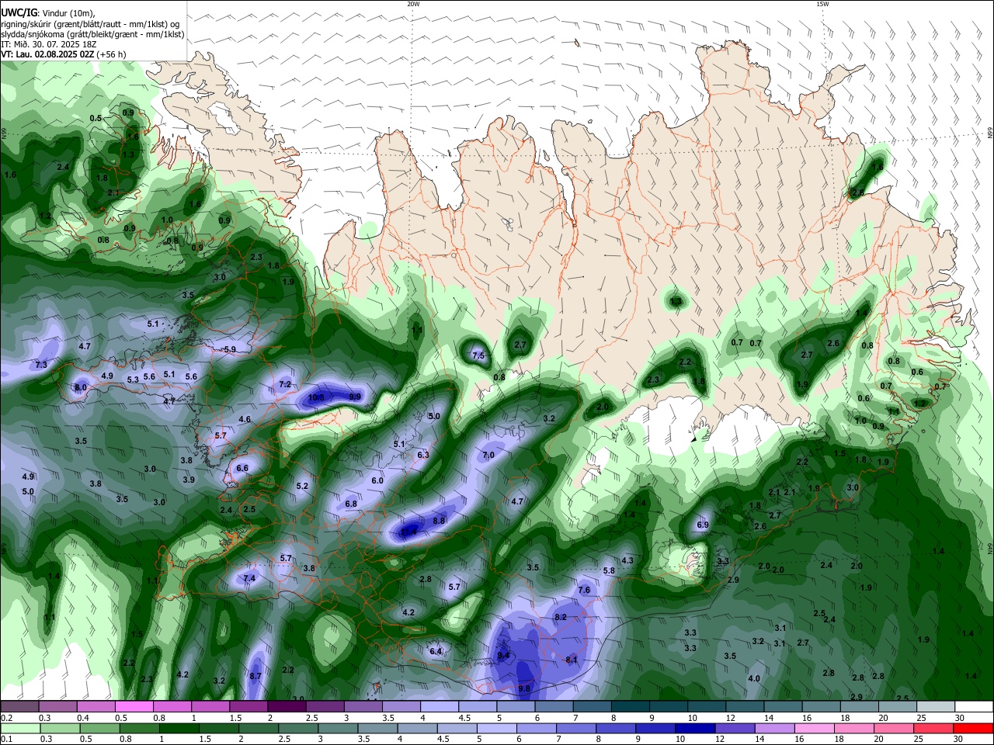Image resolution: width=994 pixels, height=745 pixels.
Task: Click the 0.2 label in the snow legend
Action: [x=7, y=718]
